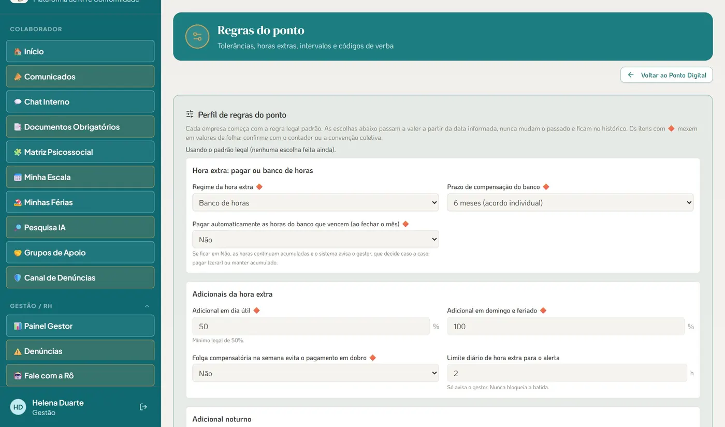Image resolution: width=725 pixels, height=427 pixels.
Task: Click the logout icon next to Helena Duarte
Action: click(143, 407)
